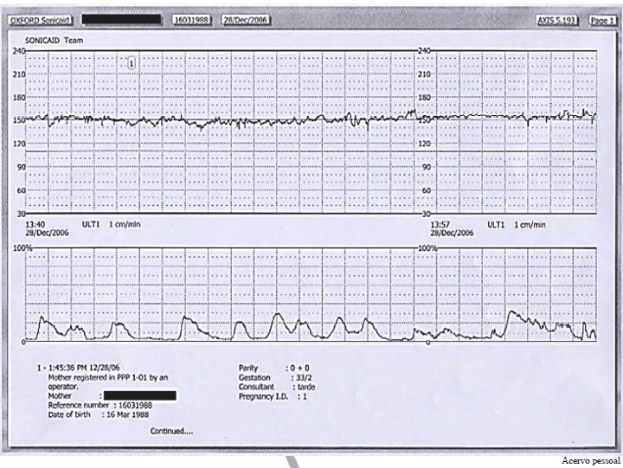
Task: Open the Page 1 indicator
Action: [601, 19]
